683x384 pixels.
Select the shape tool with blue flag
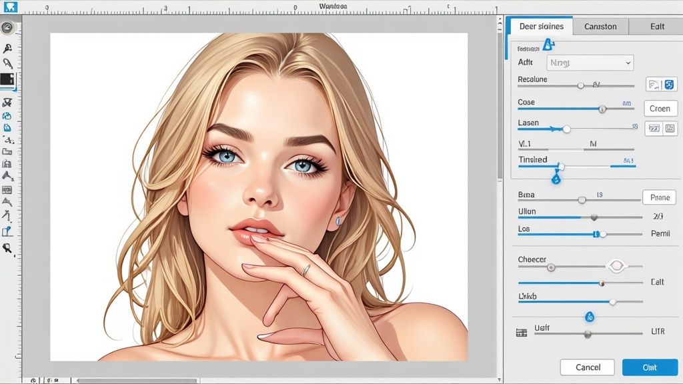[7, 231]
